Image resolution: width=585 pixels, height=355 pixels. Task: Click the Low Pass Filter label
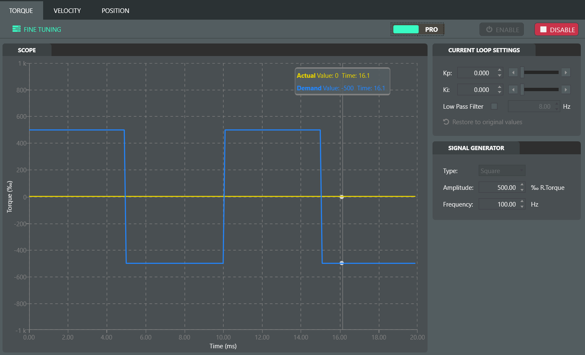click(463, 106)
